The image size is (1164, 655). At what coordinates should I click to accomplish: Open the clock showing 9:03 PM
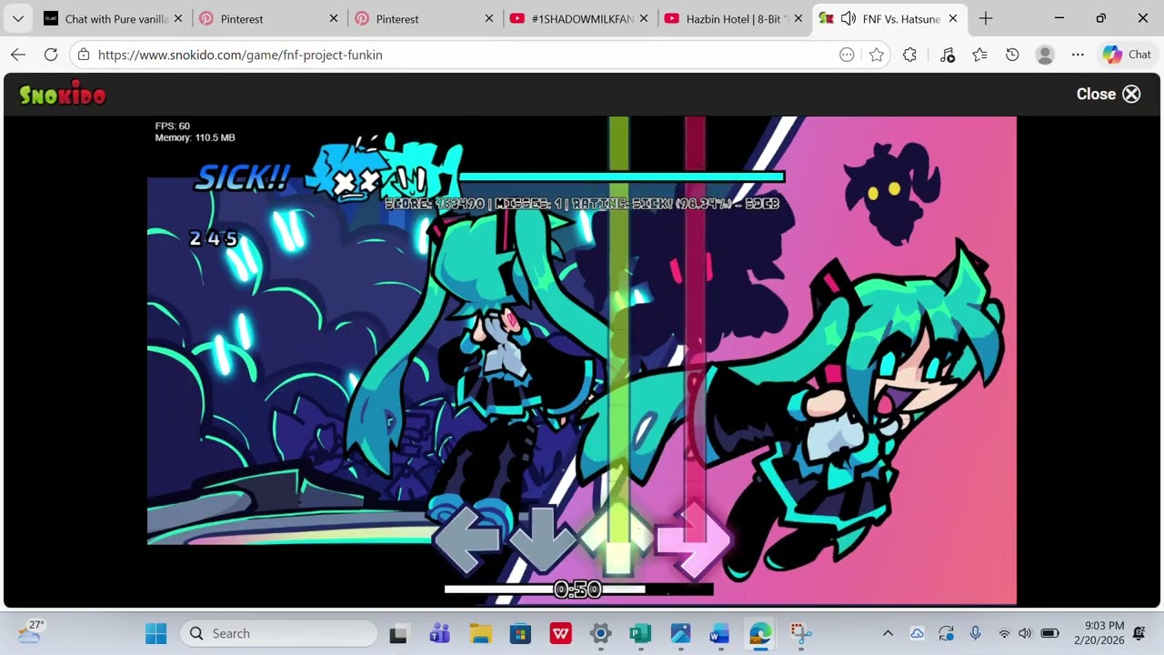[1099, 633]
